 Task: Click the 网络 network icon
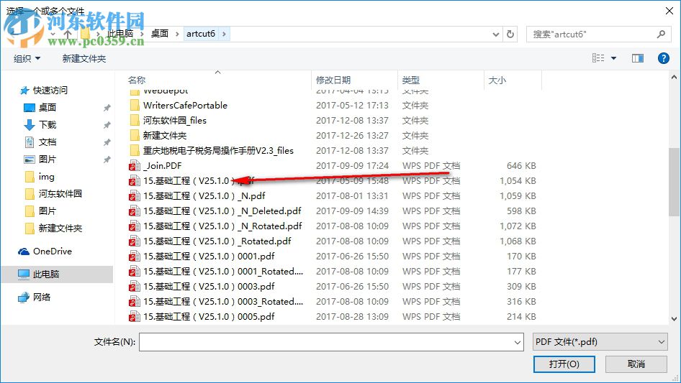pos(24,297)
